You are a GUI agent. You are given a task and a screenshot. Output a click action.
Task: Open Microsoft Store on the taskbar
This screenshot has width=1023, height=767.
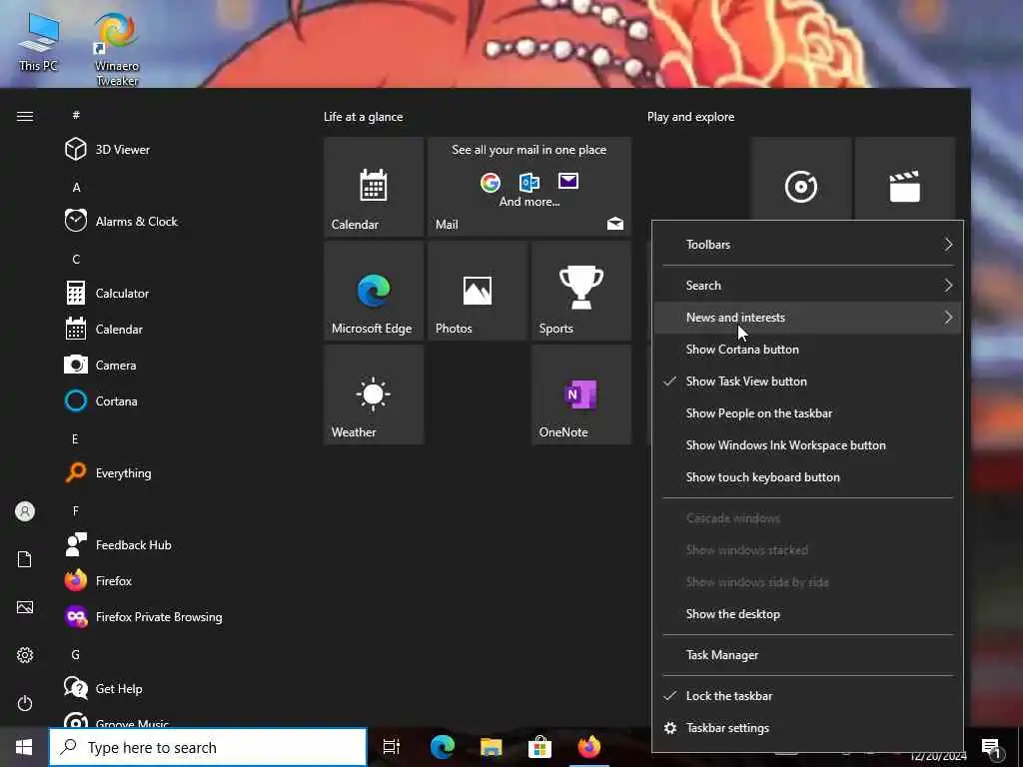click(539, 747)
